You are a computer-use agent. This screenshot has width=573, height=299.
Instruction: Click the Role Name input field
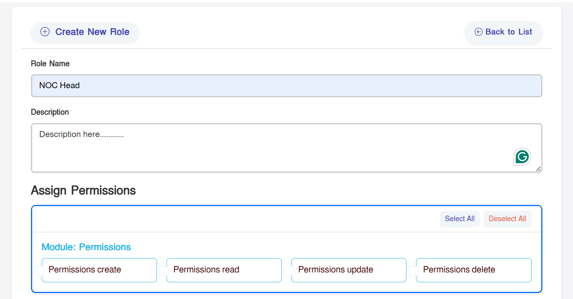click(286, 85)
